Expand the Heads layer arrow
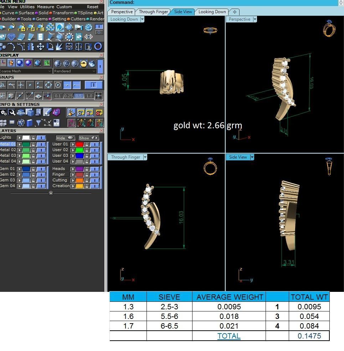 (x=73, y=169)
